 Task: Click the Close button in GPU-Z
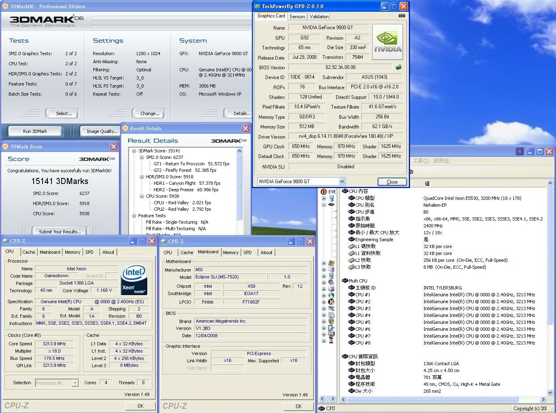click(x=392, y=182)
